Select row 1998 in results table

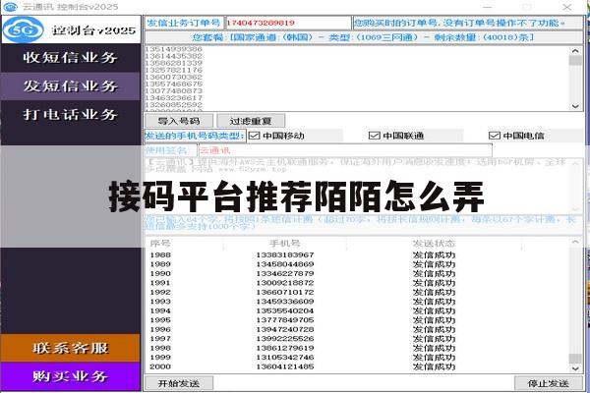358,348
